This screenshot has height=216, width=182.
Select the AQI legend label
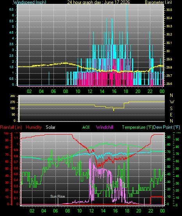coord(86,127)
